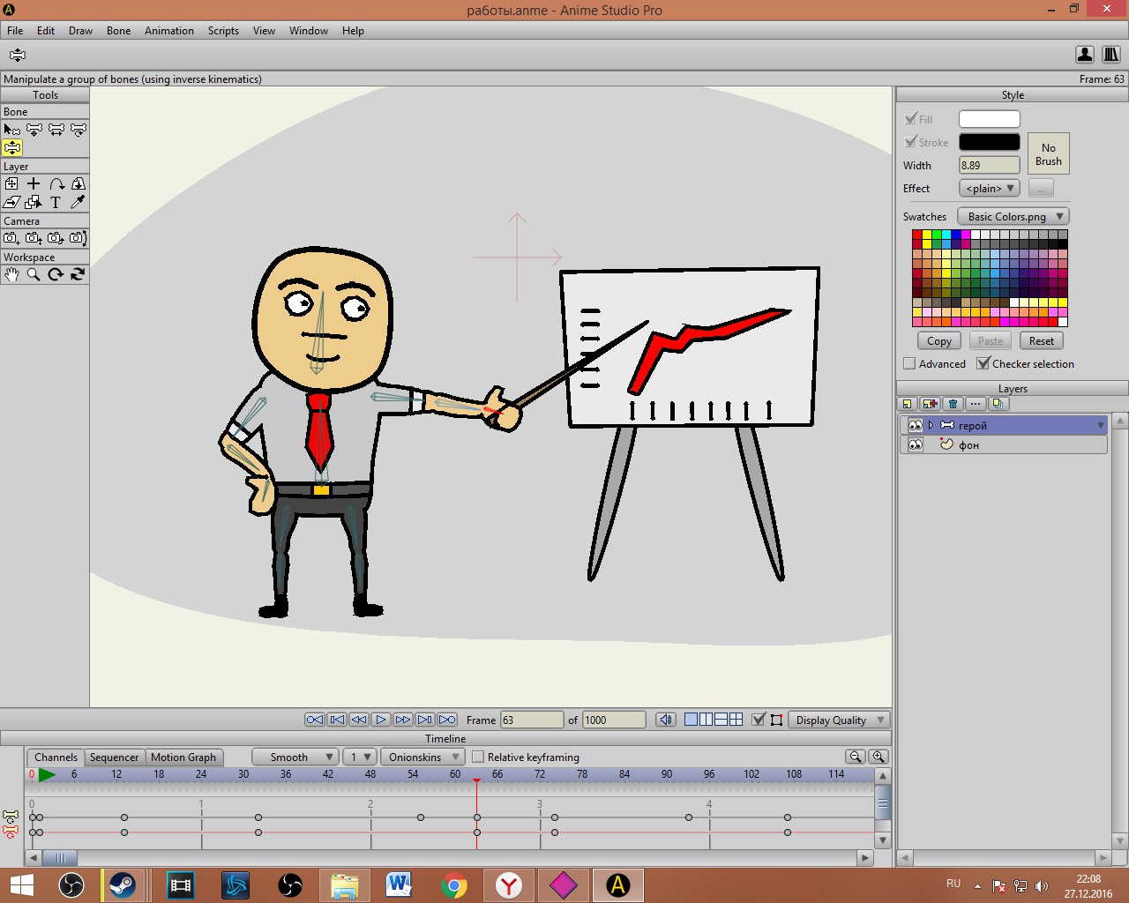
Task: Click the New Layer icon
Action: point(907,404)
